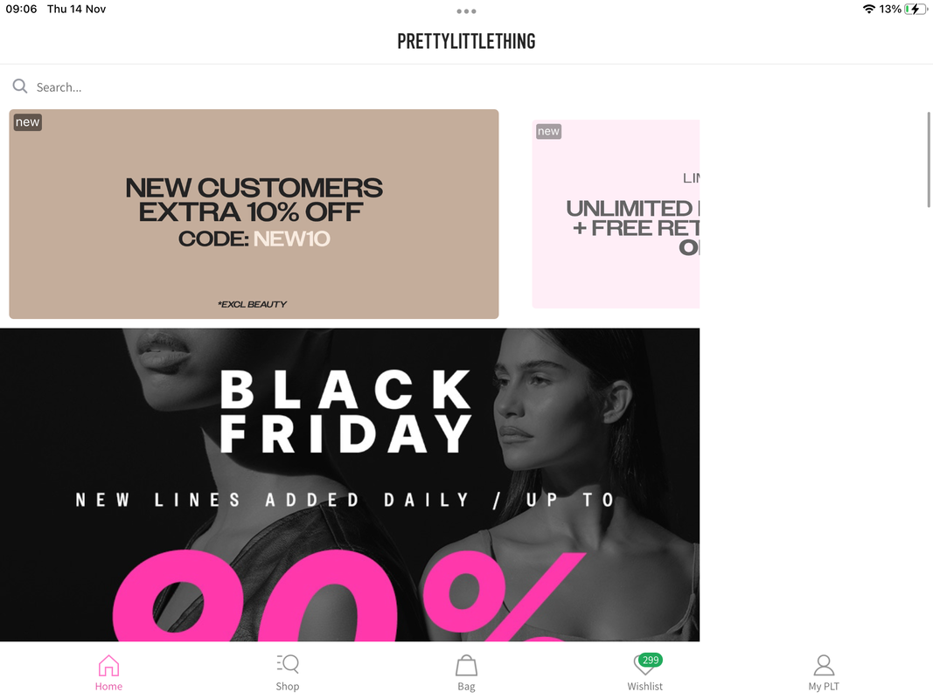Open the New Customers Extra 10% Off banner
Image resolution: width=933 pixels, height=699 pixels.
pos(254,214)
